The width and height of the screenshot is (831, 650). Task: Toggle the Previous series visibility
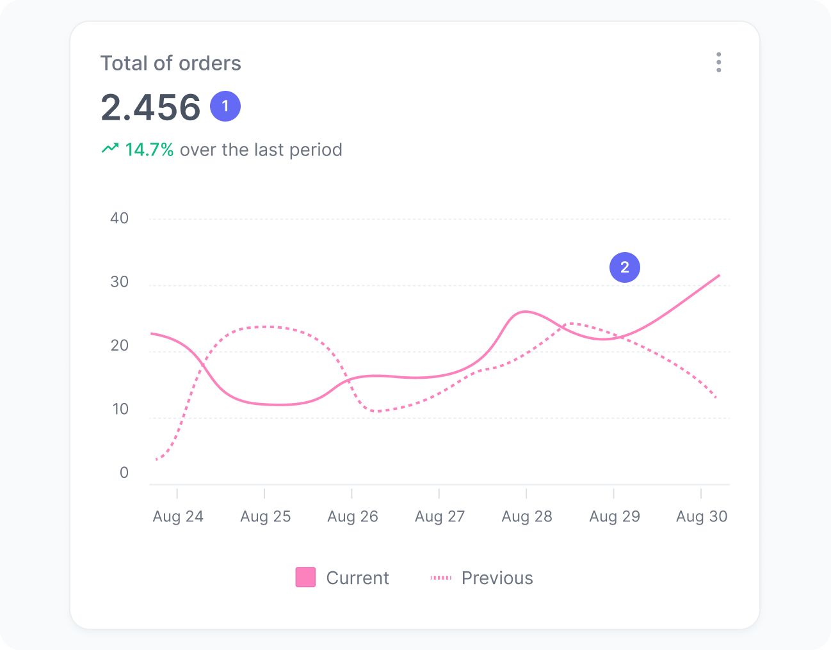pos(497,578)
